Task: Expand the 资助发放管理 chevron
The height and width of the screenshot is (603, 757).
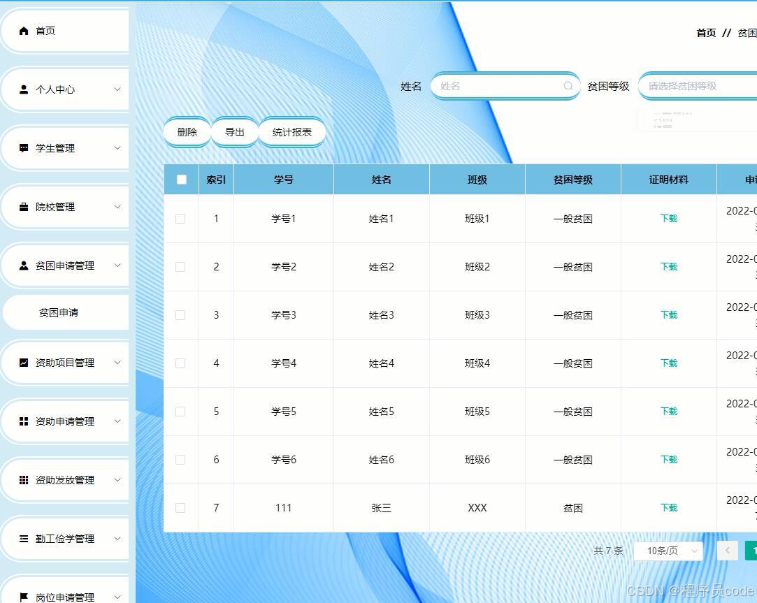Action: [x=117, y=480]
